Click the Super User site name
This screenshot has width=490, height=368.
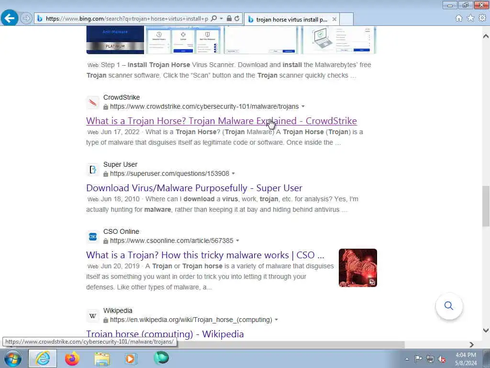click(x=120, y=164)
